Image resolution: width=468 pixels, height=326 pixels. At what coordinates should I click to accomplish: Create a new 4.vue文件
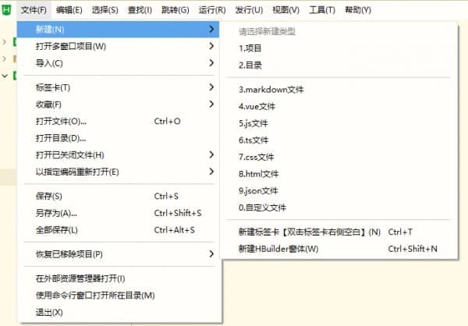257,106
